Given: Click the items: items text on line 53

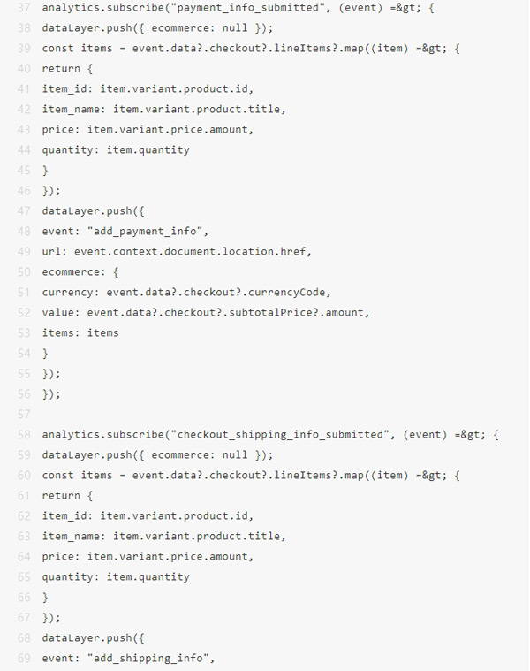Looking at the screenshot, I should (x=79, y=332).
